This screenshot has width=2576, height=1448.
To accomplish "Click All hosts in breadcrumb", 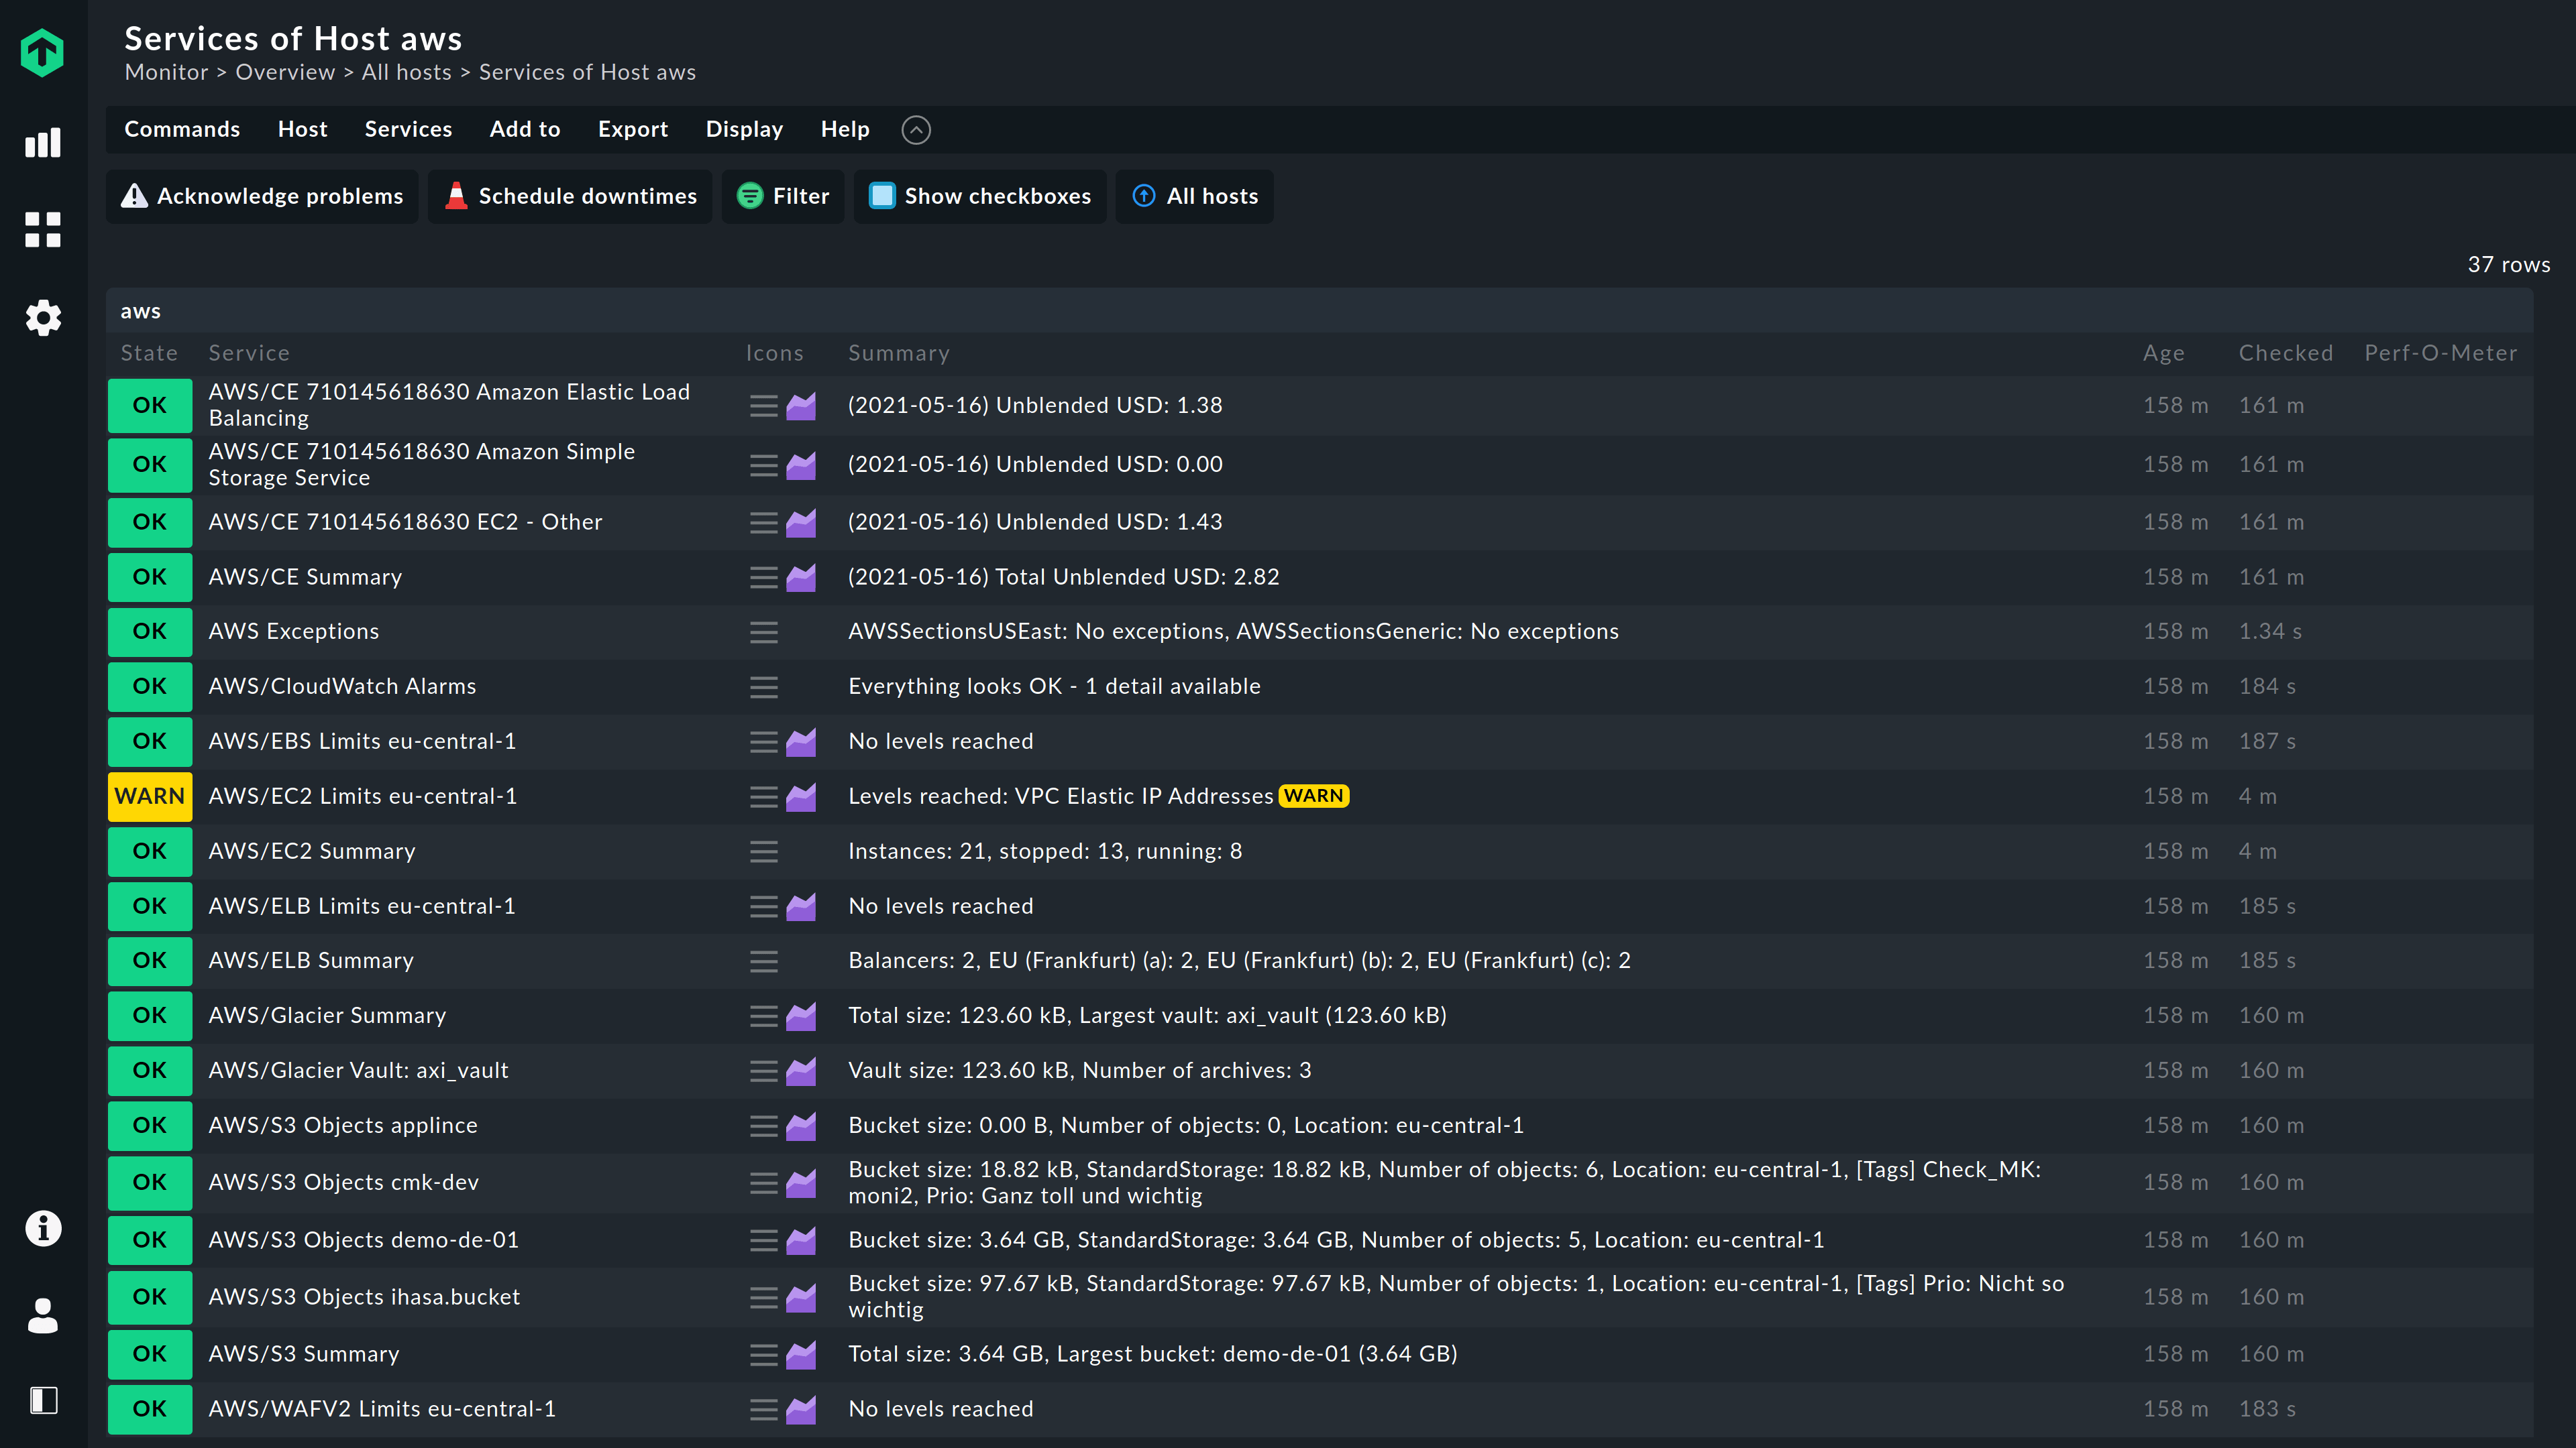I will click(407, 72).
